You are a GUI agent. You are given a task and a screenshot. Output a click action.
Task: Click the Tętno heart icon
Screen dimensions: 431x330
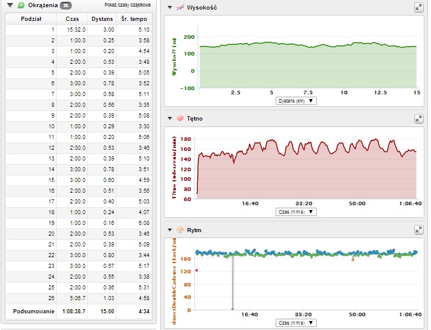pos(180,119)
